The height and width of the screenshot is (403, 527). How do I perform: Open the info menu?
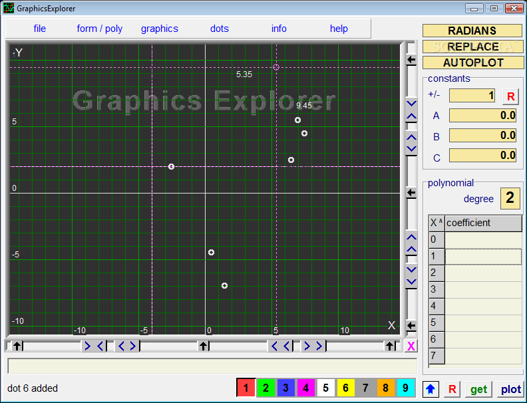[x=279, y=29]
